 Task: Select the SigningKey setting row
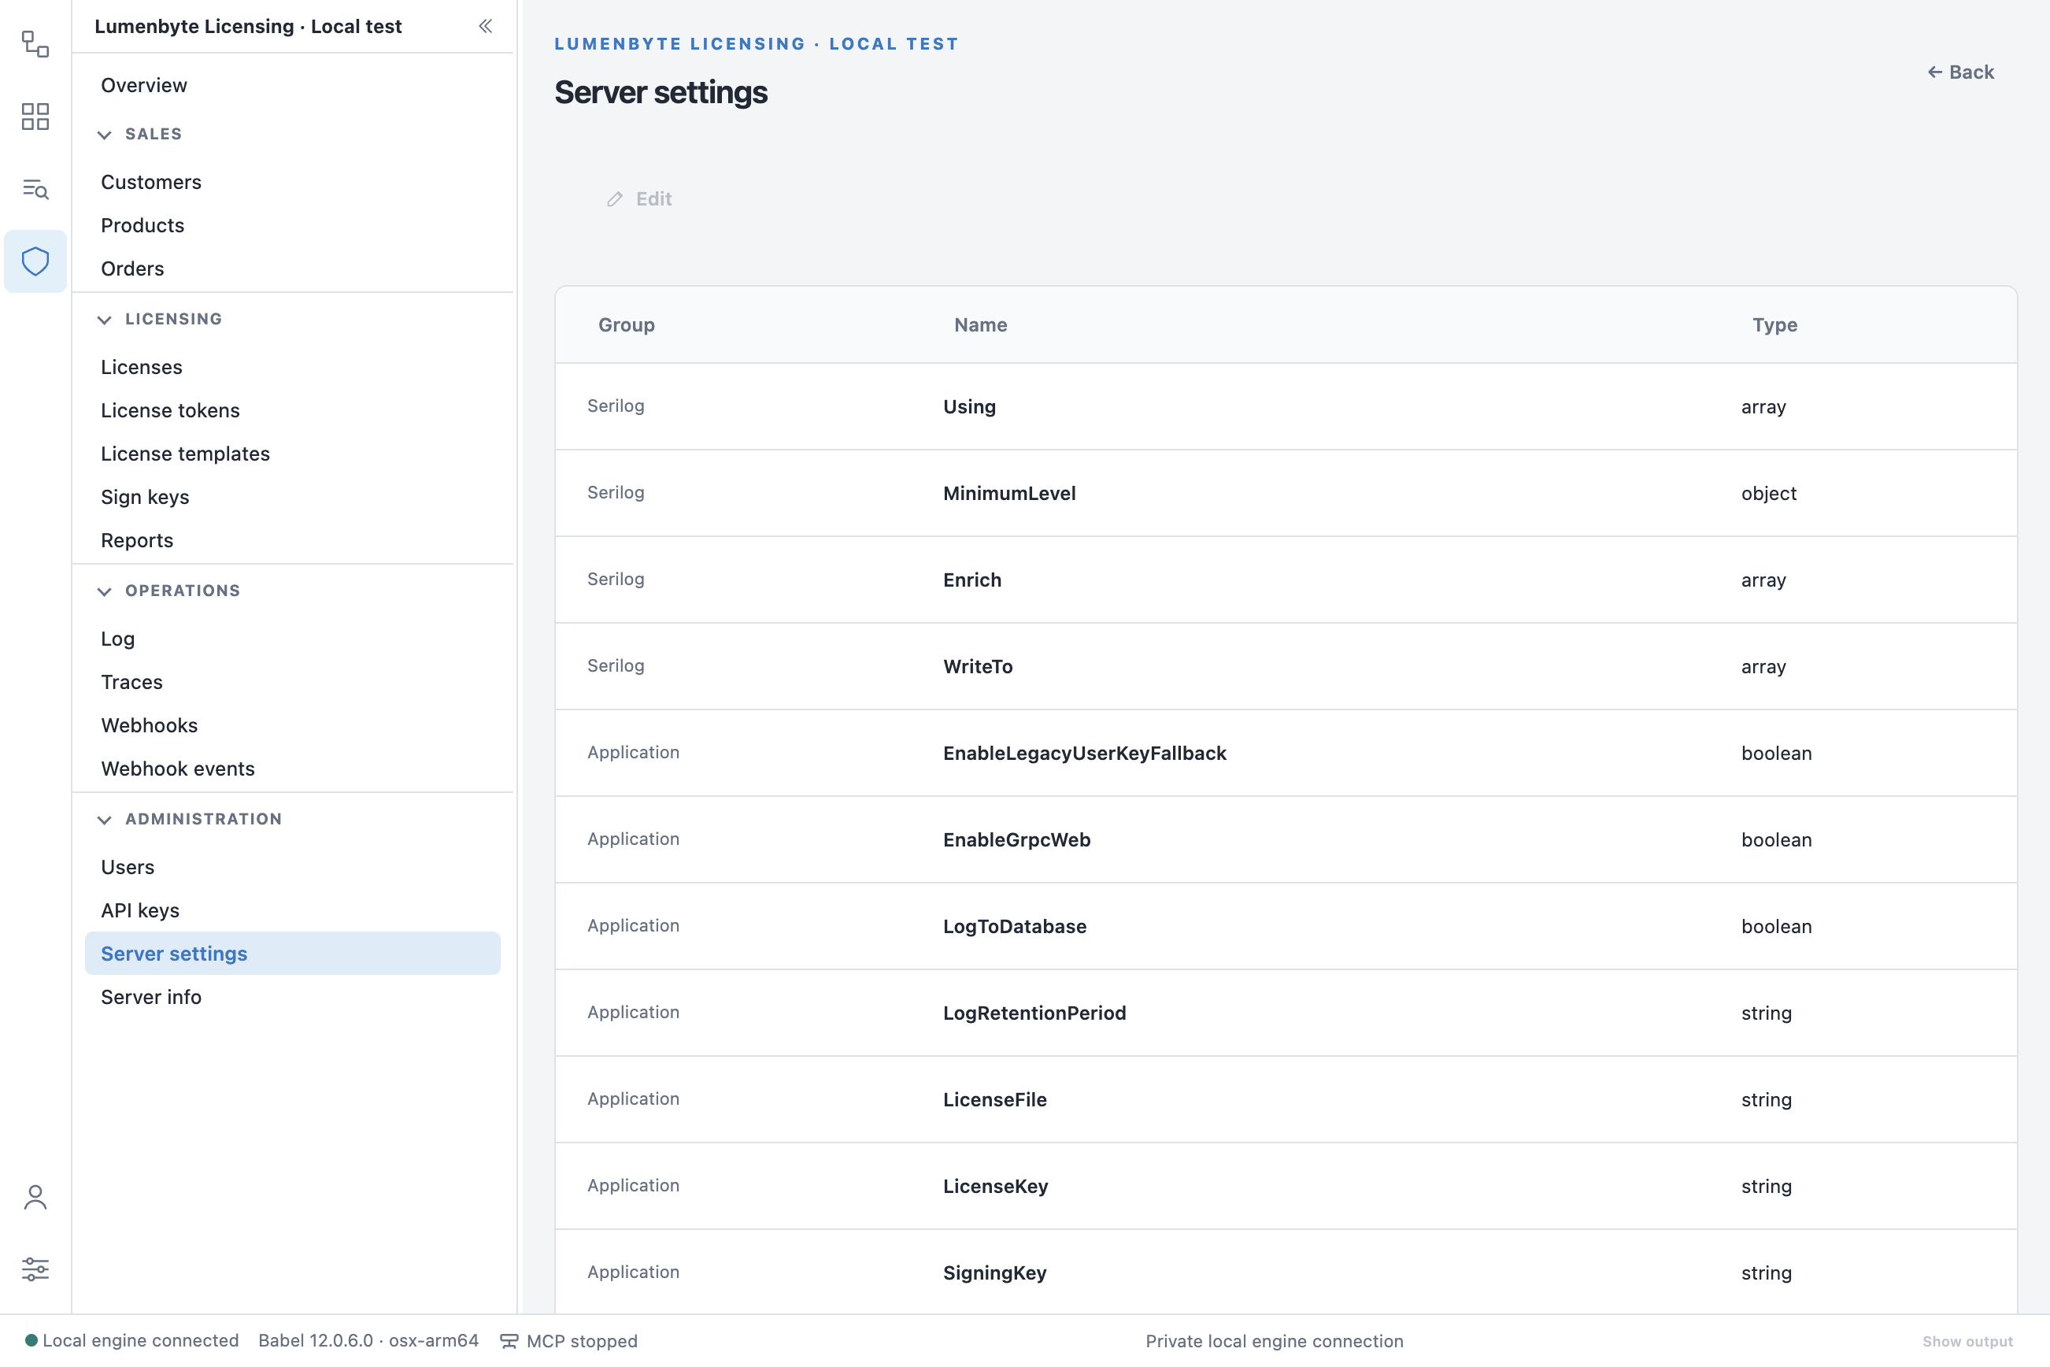[x=1286, y=1273]
